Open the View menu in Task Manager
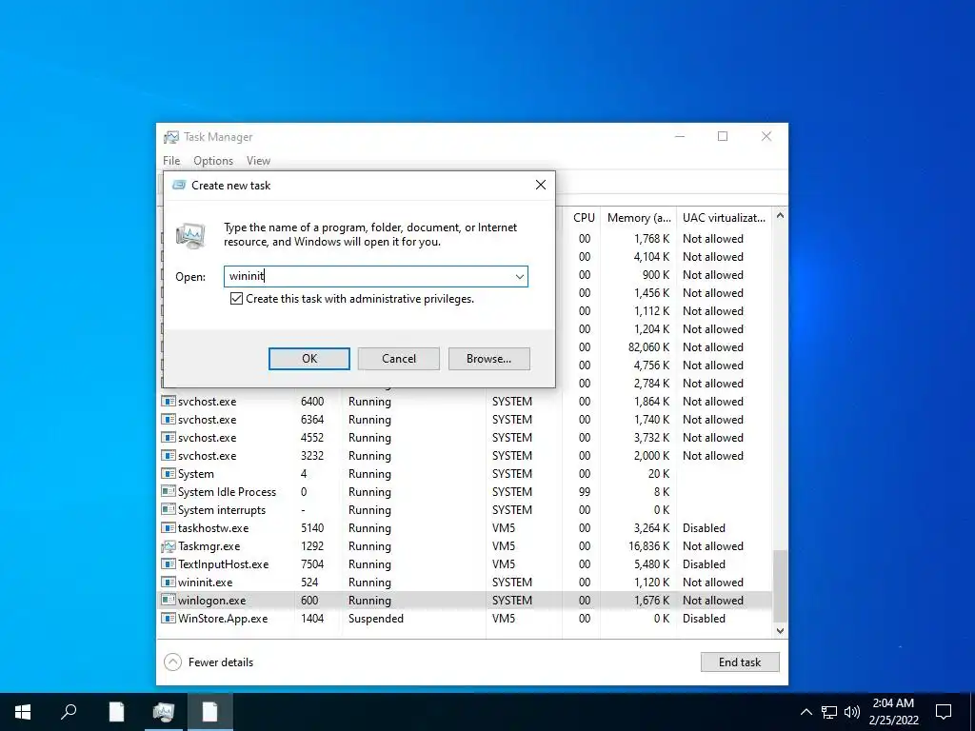The image size is (975, 731). [258, 160]
